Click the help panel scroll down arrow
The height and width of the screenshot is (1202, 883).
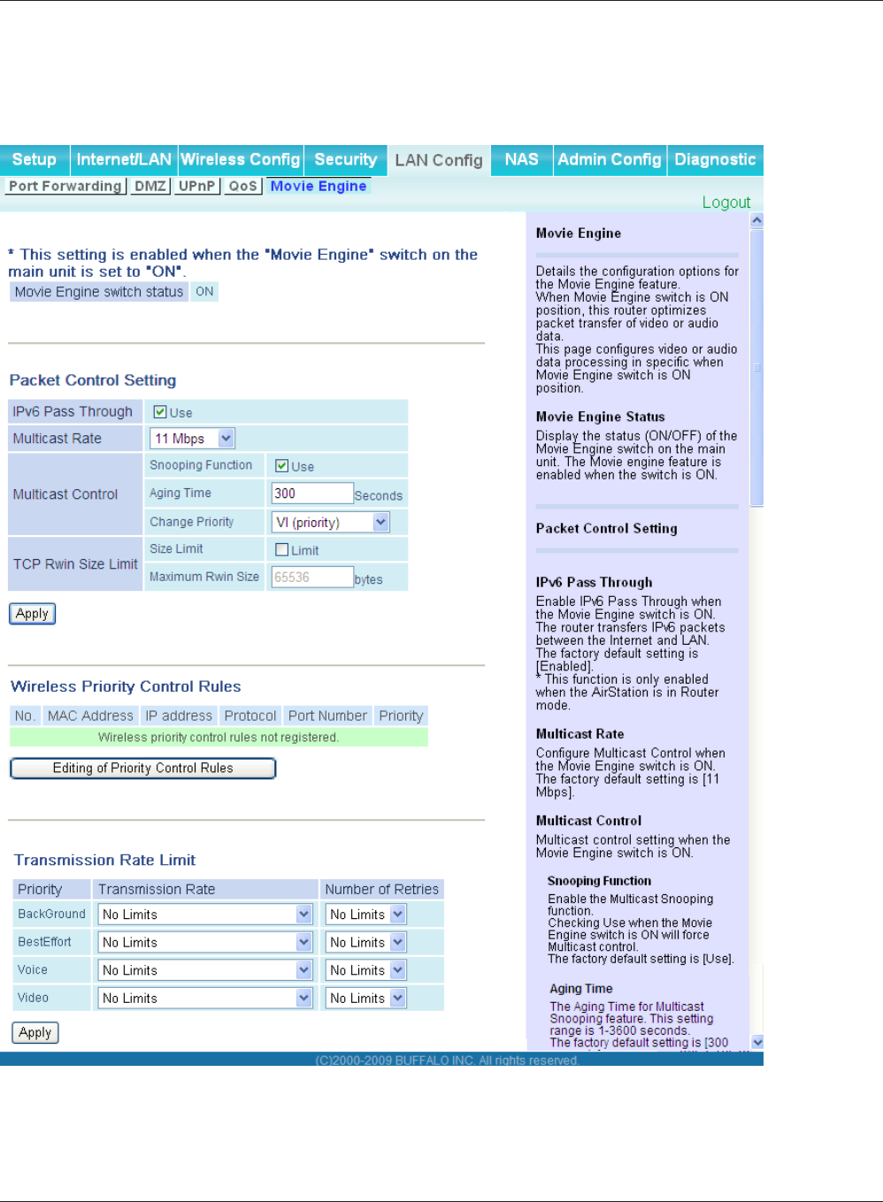(756, 1043)
